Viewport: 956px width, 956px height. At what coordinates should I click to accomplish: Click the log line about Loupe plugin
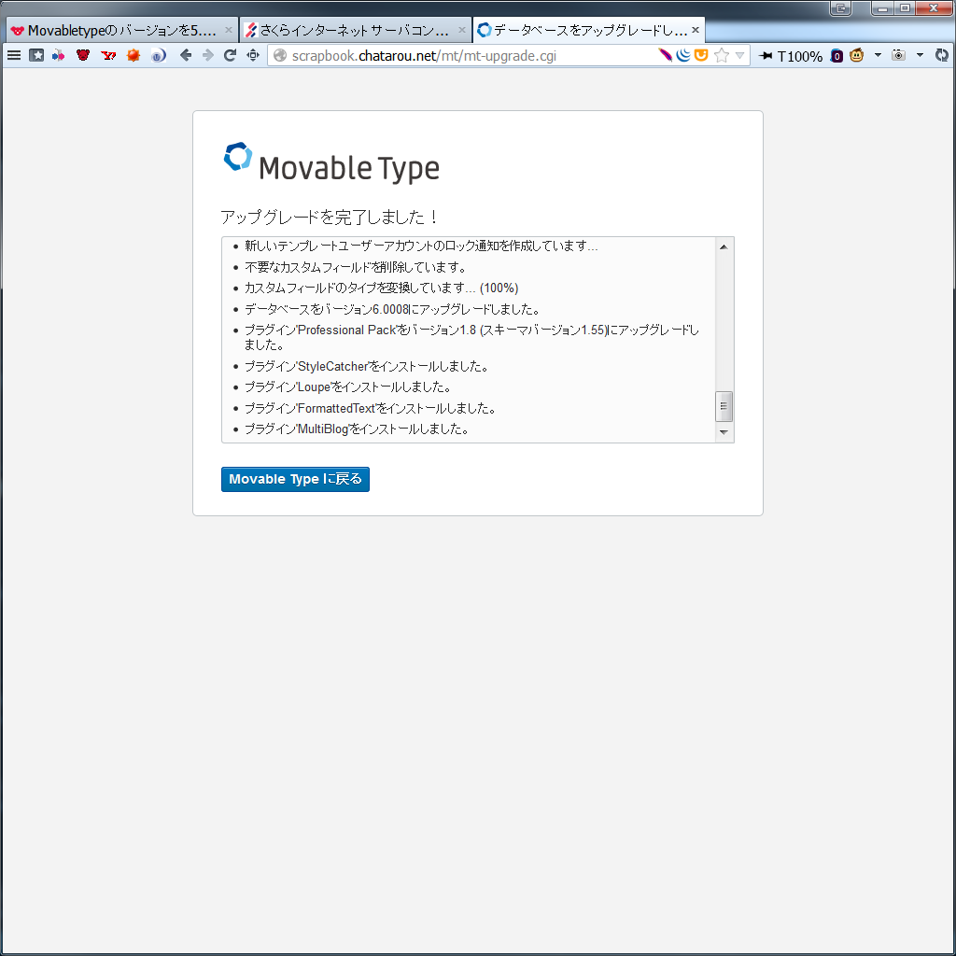(x=347, y=387)
